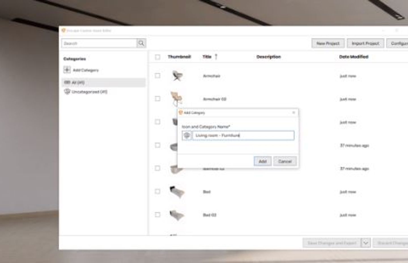Cancel the Add Category dialog

pyautogui.click(x=285, y=161)
